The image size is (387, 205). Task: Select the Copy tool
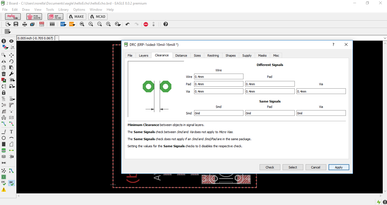click(x=4, y=68)
